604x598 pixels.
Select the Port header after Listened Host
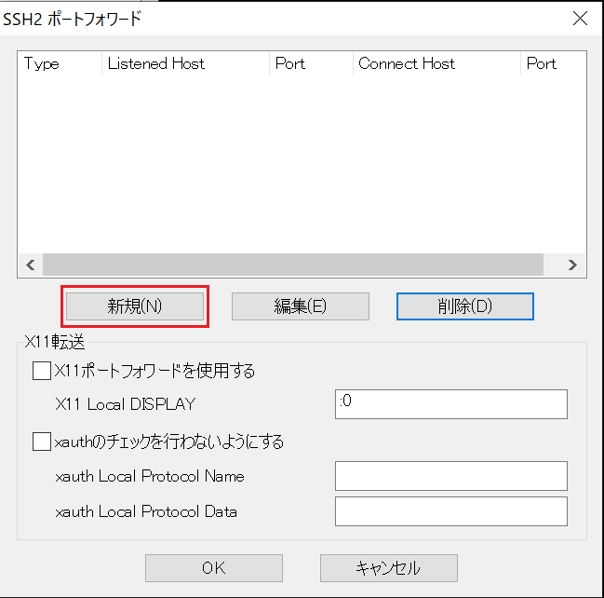[x=311, y=63]
